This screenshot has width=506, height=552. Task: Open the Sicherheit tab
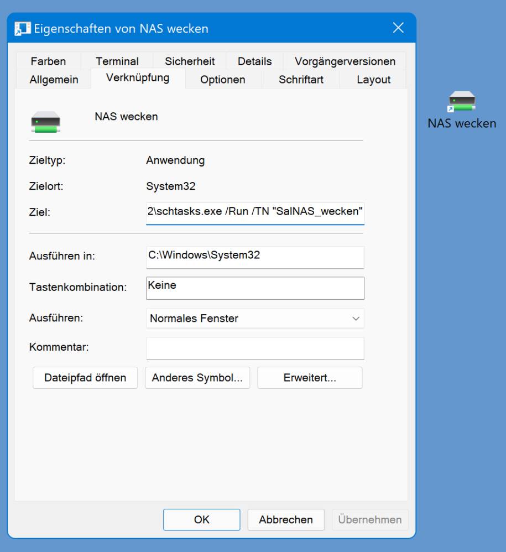point(190,61)
